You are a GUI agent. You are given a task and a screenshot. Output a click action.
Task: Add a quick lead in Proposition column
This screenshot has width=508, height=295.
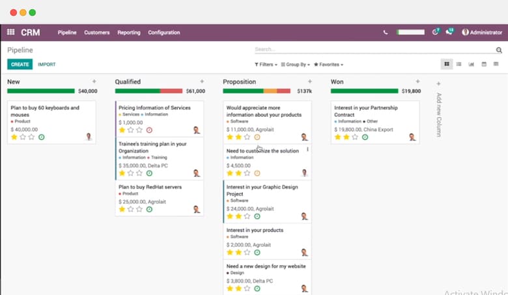coord(310,81)
